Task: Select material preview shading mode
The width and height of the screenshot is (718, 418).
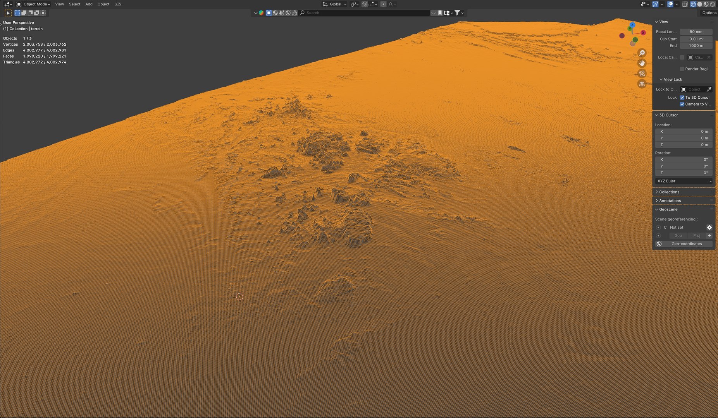Action: [x=706, y=4]
